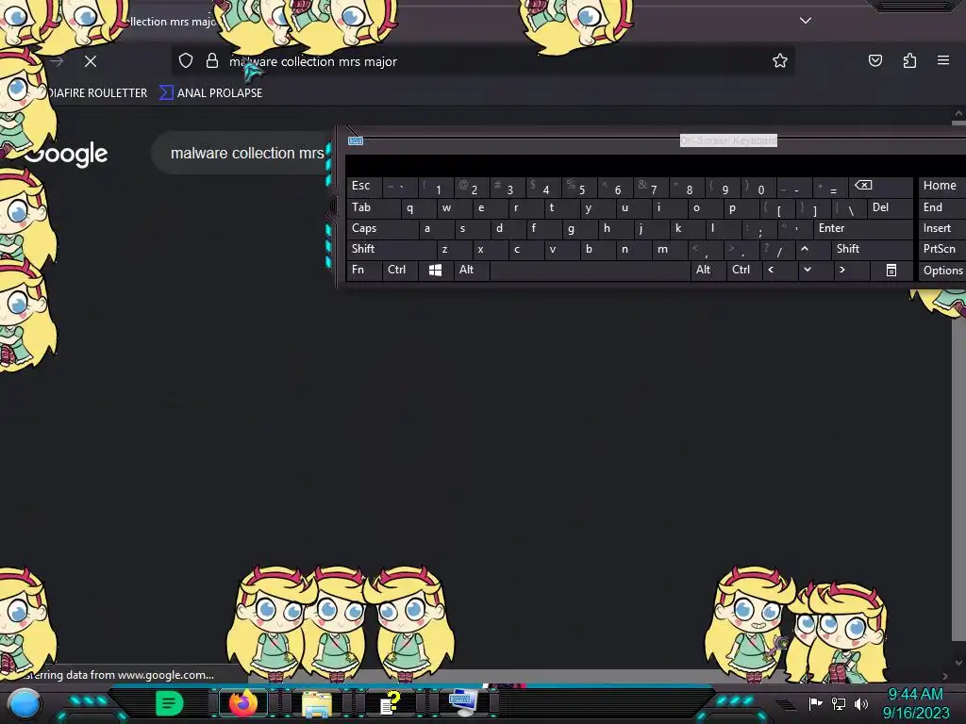Tap the space bar key
This screenshot has width=966, height=724.
click(x=590, y=271)
